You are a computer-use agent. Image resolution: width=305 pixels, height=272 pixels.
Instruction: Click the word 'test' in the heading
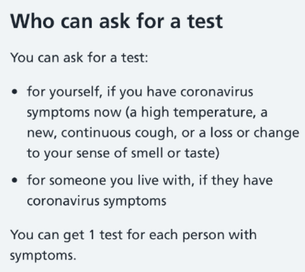pyautogui.click(x=205, y=21)
